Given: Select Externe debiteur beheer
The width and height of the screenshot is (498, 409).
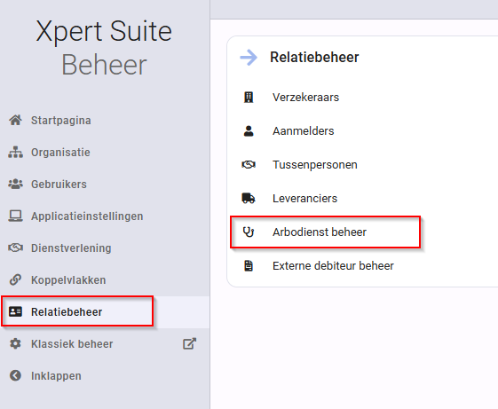Looking at the screenshot, I should click(x=333, y=265).
